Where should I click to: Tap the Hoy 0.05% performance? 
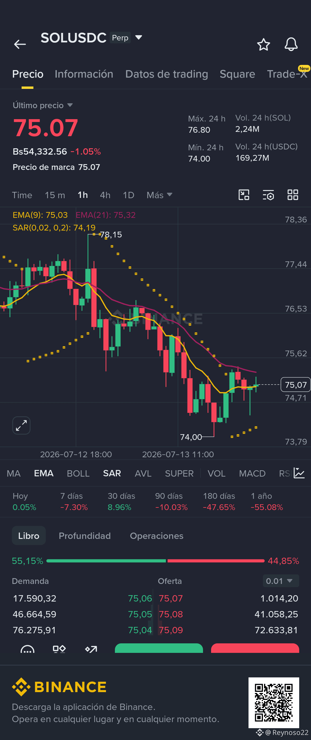[24, 501]
